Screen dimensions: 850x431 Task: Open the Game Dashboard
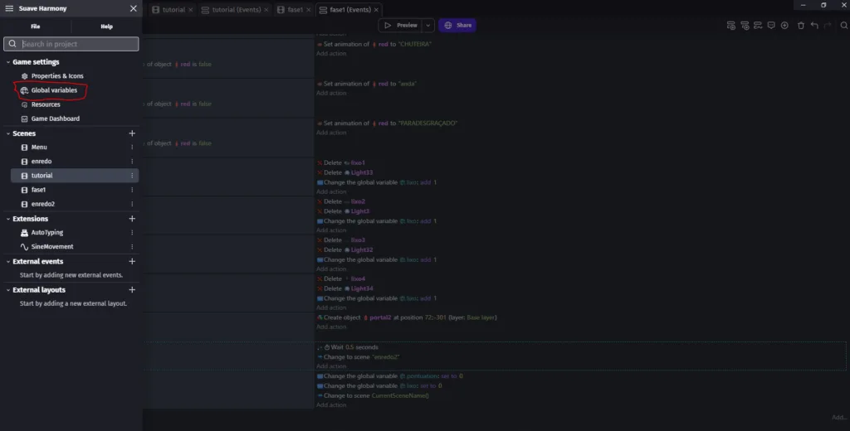click(56, 119)
